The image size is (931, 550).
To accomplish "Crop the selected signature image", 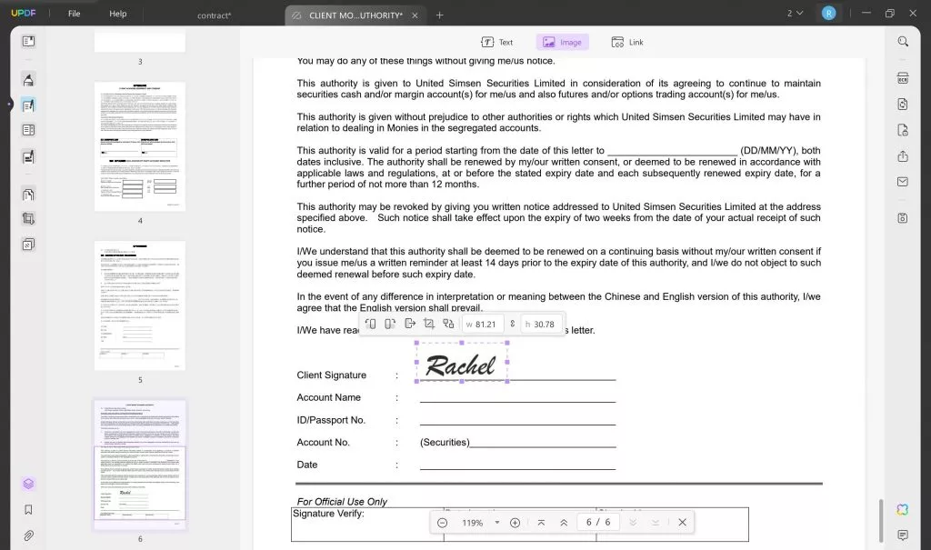I will (430, 323).
